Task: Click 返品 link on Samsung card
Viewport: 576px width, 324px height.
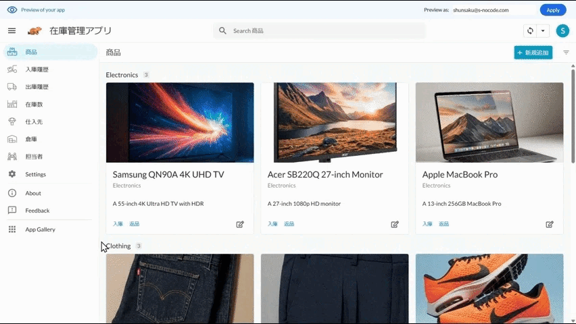Action: (134, 224)
